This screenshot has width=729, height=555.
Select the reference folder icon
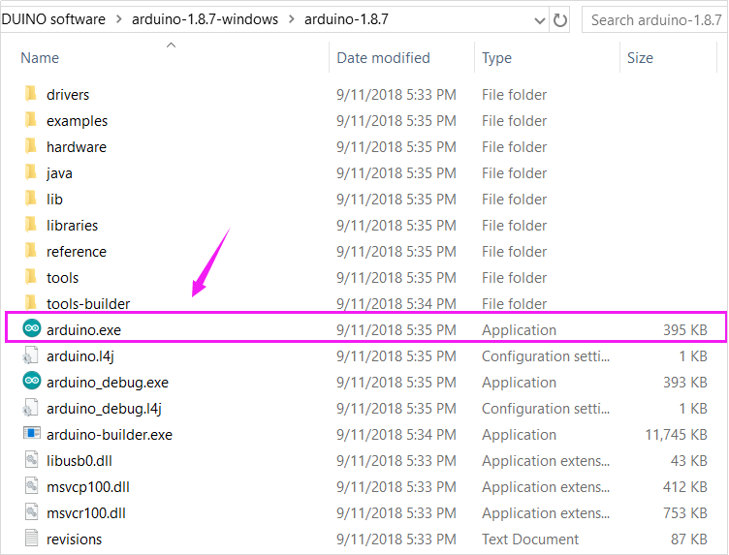point(31,251)
